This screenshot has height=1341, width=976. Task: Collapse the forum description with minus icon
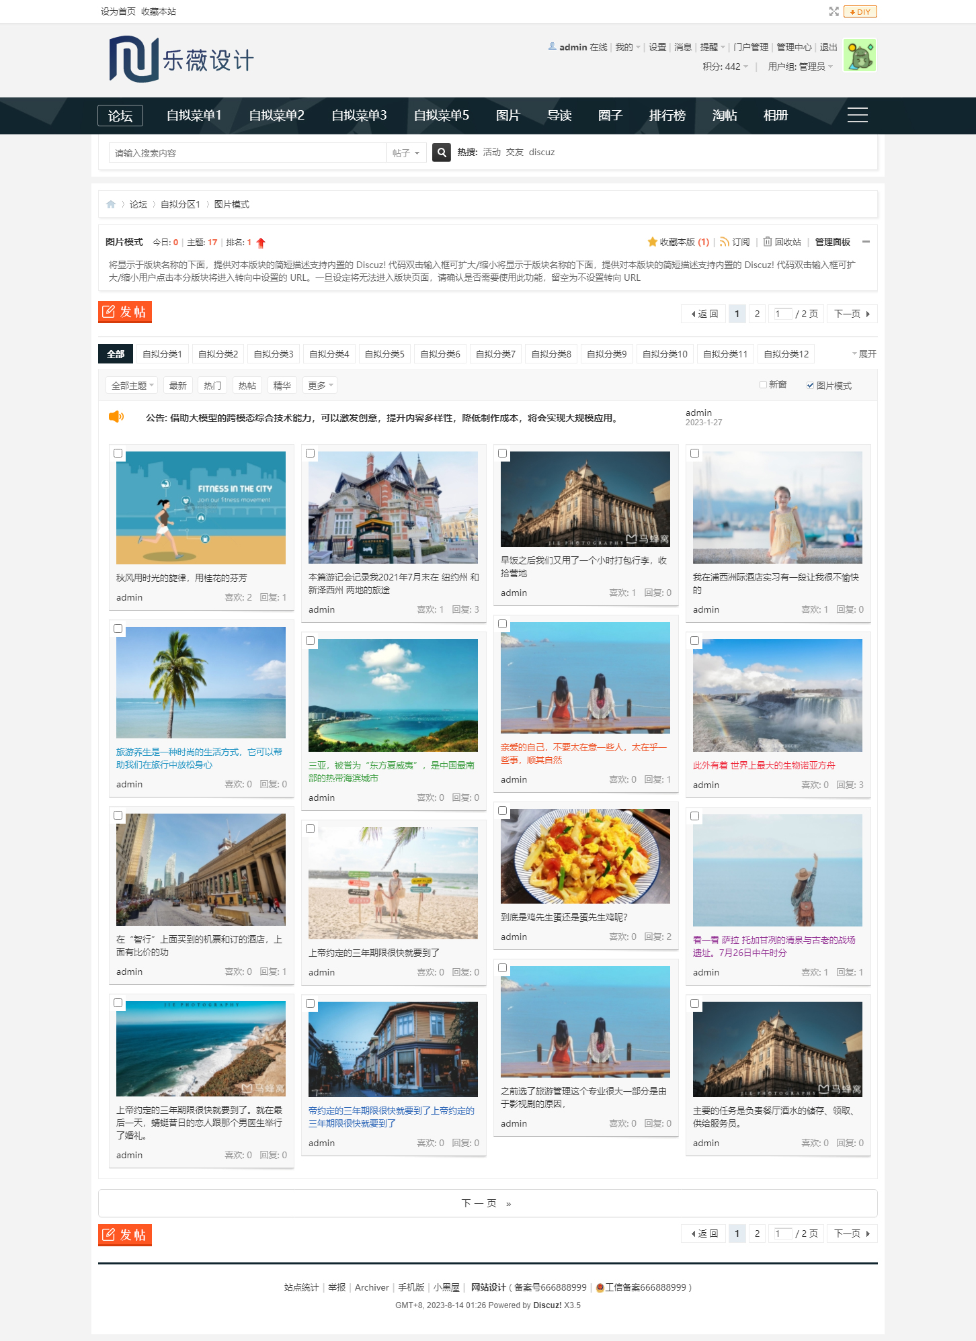tap(866, 242)
